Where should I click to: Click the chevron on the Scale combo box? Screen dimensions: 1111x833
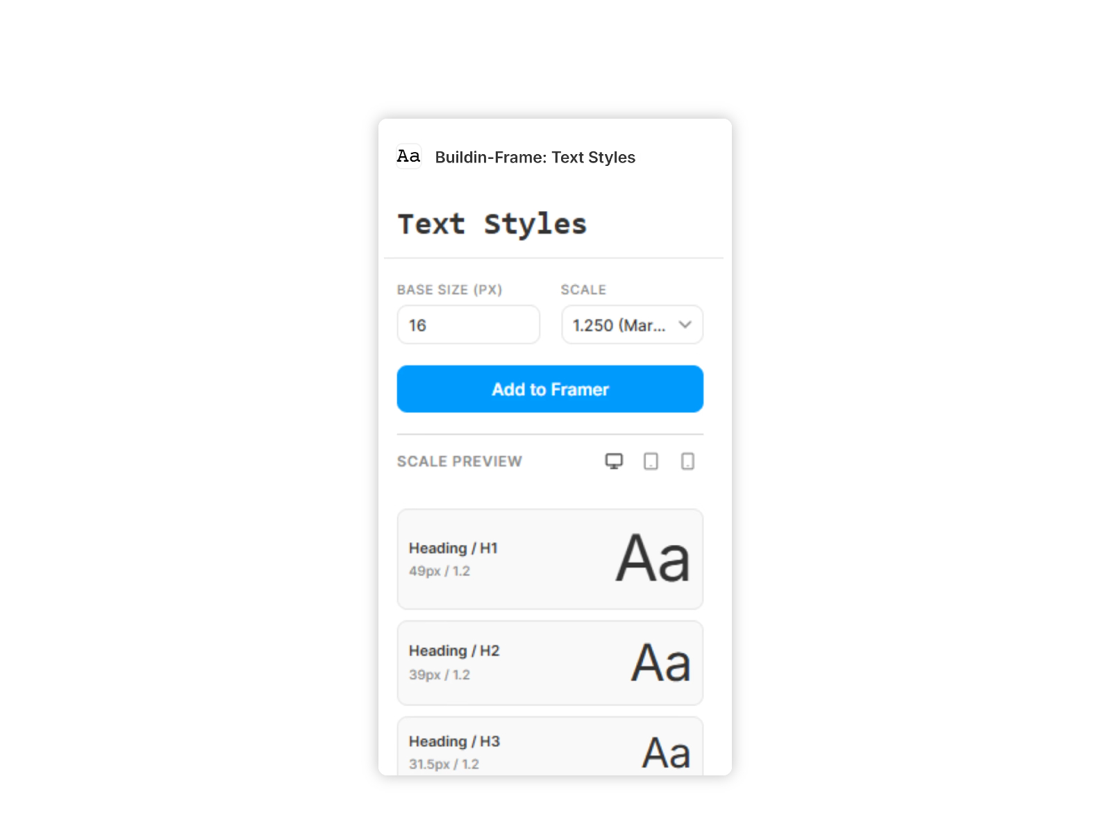click(x=685, y=325)
